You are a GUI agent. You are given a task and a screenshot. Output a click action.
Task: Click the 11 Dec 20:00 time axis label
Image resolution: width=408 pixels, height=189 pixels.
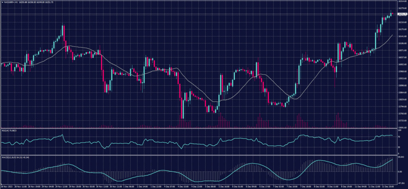[x=387, y=187]
